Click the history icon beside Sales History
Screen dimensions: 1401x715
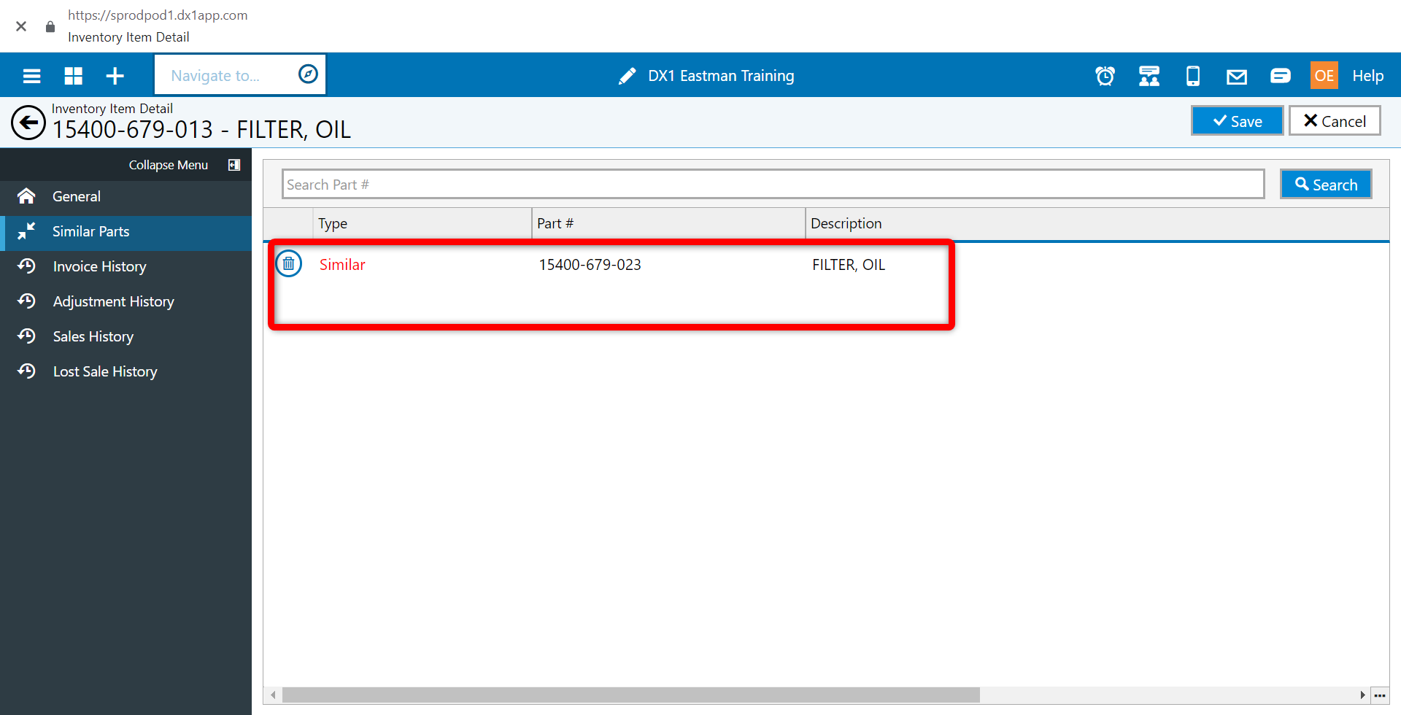tap(27, 336)
